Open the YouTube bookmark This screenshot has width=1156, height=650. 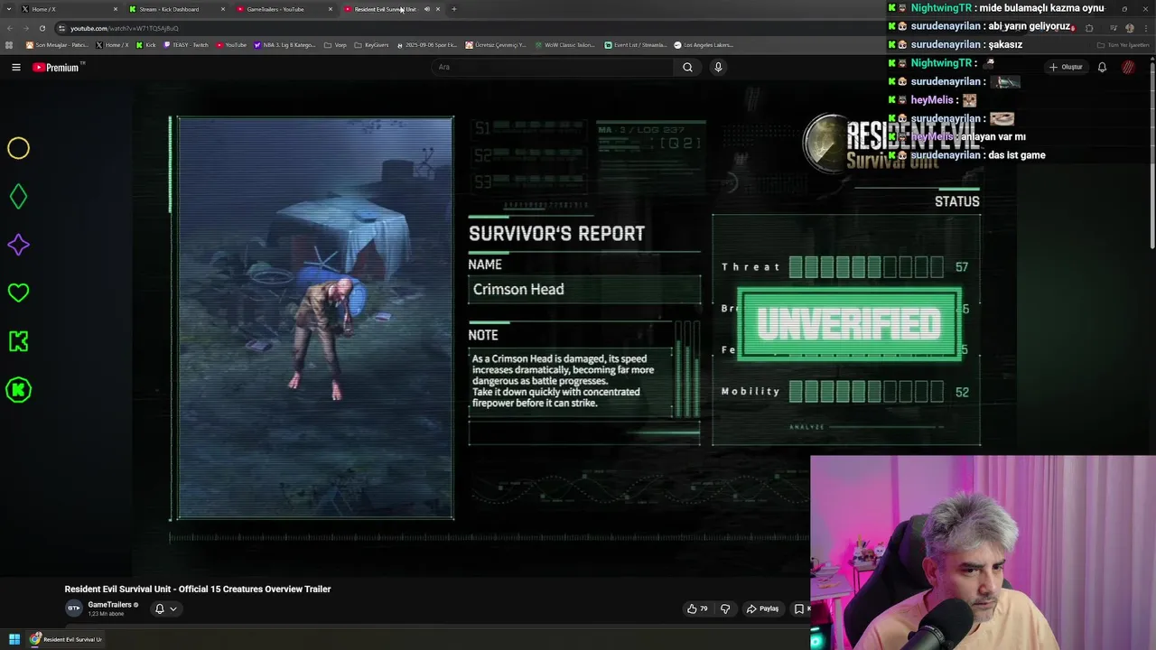point(231,45)
